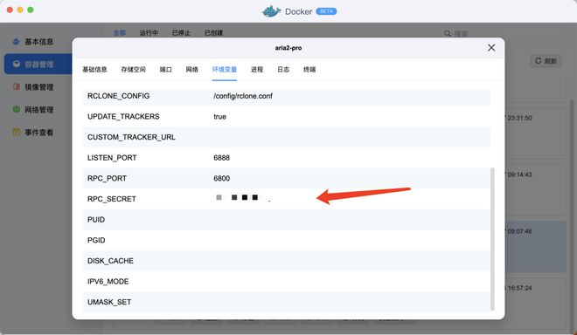Screen dimensions: 577x335
Task: Click the 镜像管理 sidebar icon
Action: [17, 86]
